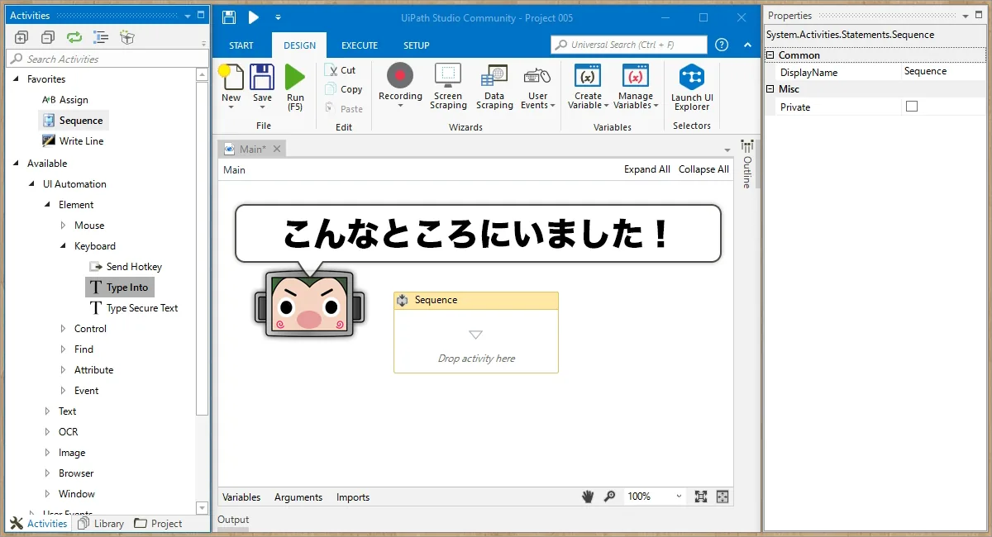
Task: Click the Paste button in Edit group
Action: (344, 108)
